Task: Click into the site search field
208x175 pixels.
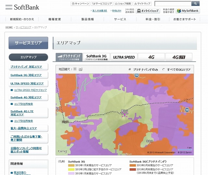Action: tap(173, 4)
